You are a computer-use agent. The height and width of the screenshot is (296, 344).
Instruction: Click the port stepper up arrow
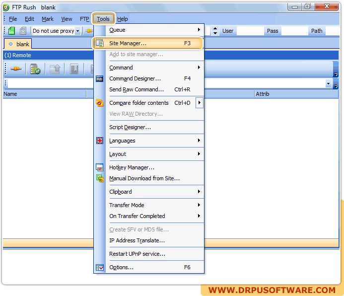(x=215, y=28)
